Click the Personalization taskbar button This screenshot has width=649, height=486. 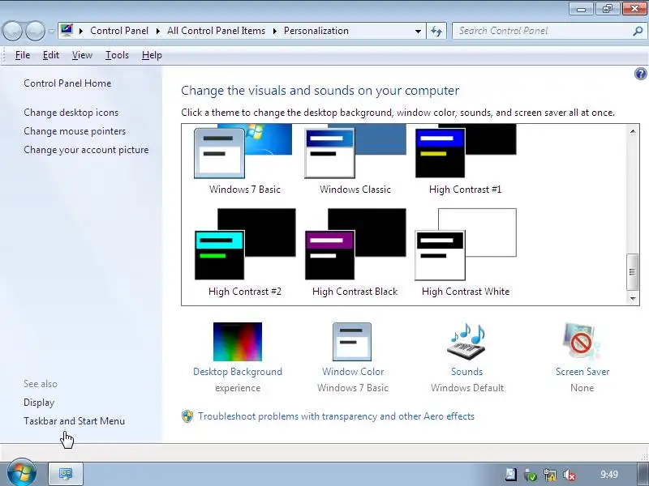click(x=66, y=474)
